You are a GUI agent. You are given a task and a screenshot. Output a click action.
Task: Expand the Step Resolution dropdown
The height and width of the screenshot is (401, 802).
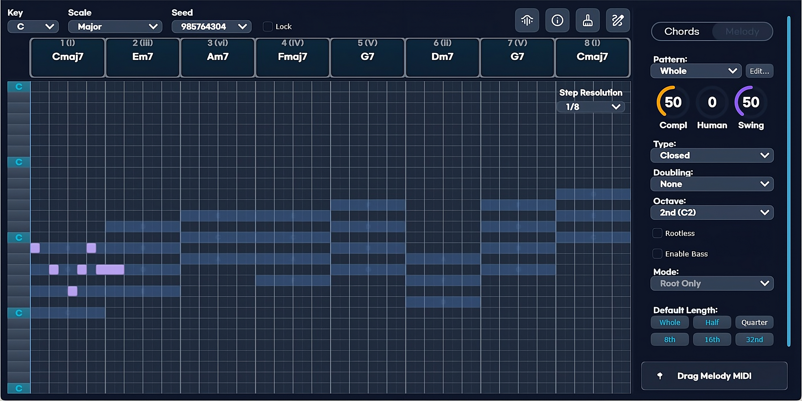(x=590, y=107)
